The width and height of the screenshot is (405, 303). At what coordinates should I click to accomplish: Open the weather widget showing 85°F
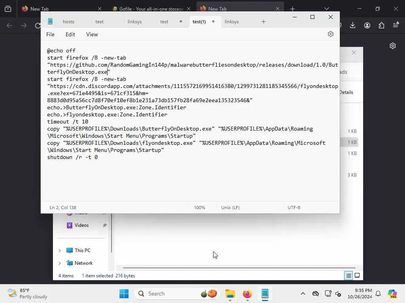click(x=27, y=294)
